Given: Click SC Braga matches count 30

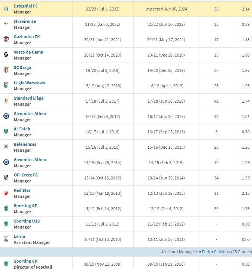Looking at the screenshot, I should click(216, 70).
